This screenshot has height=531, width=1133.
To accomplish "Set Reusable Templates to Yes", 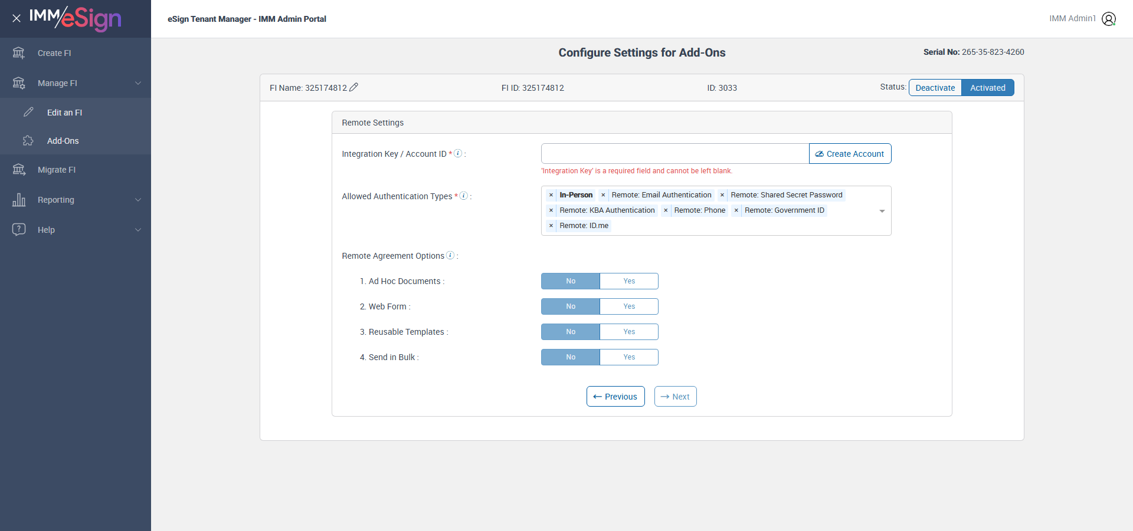I will tap(629, 332).
